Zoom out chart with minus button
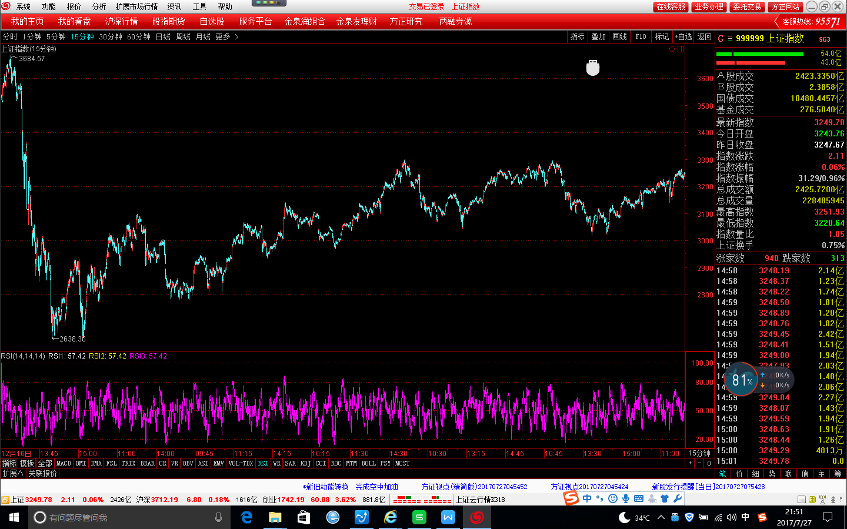Viewport: 847px width, 529px height. pyautogui.click(x=699, y=463)
